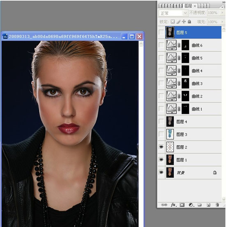
Task: Create a new layer
Action: pos(208,205)
